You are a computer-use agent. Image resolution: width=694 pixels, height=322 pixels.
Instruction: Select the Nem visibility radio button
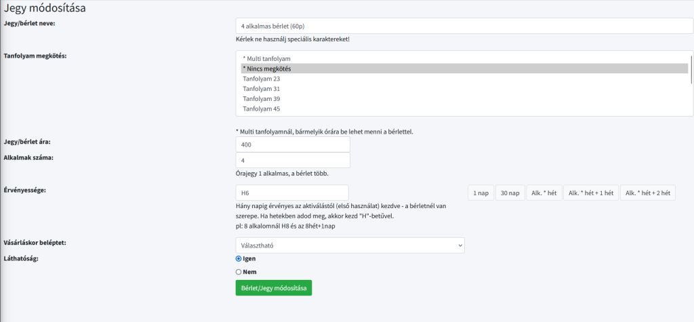(x=239, y=272)
